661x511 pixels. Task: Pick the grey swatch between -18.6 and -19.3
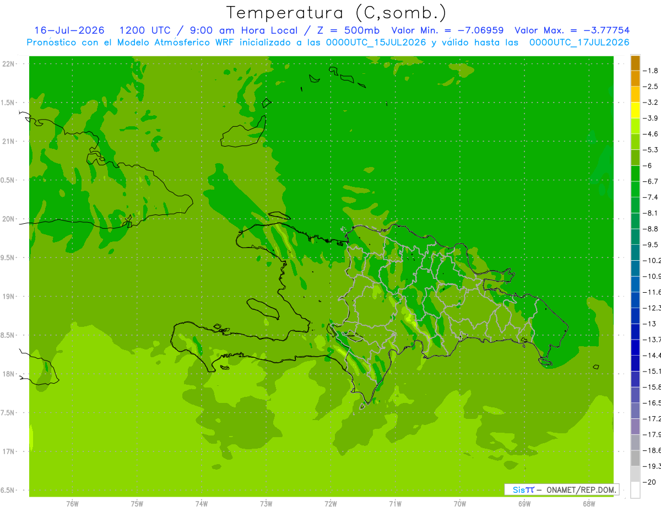(635, 458)
